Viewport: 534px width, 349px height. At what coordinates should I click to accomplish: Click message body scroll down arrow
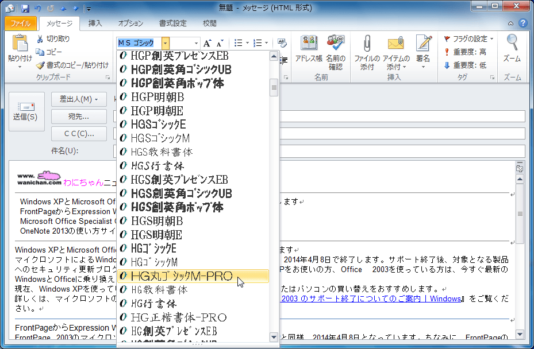click(x=520, y=334)
